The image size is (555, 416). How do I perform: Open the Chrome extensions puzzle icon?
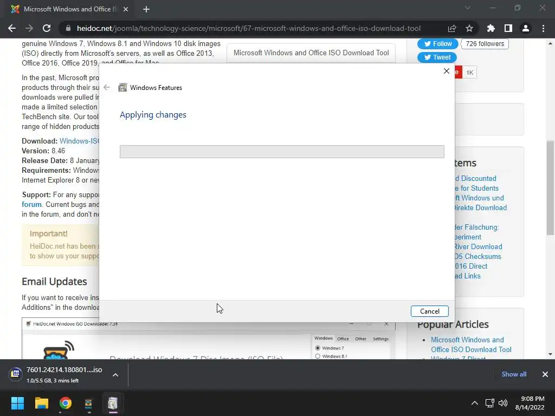(491, 28)
